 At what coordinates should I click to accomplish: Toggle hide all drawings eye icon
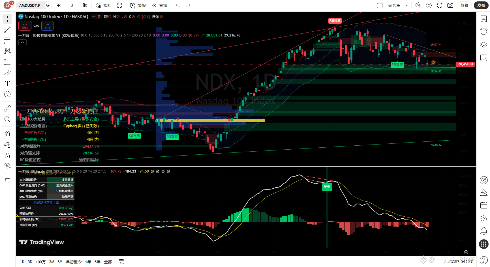point(7,166)
